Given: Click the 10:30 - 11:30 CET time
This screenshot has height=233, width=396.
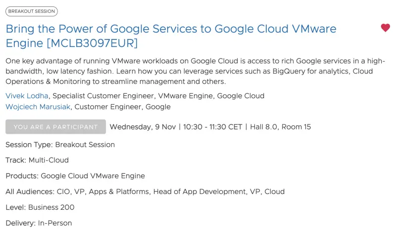Looking at the screenshot, I should [x=212, y=127].
